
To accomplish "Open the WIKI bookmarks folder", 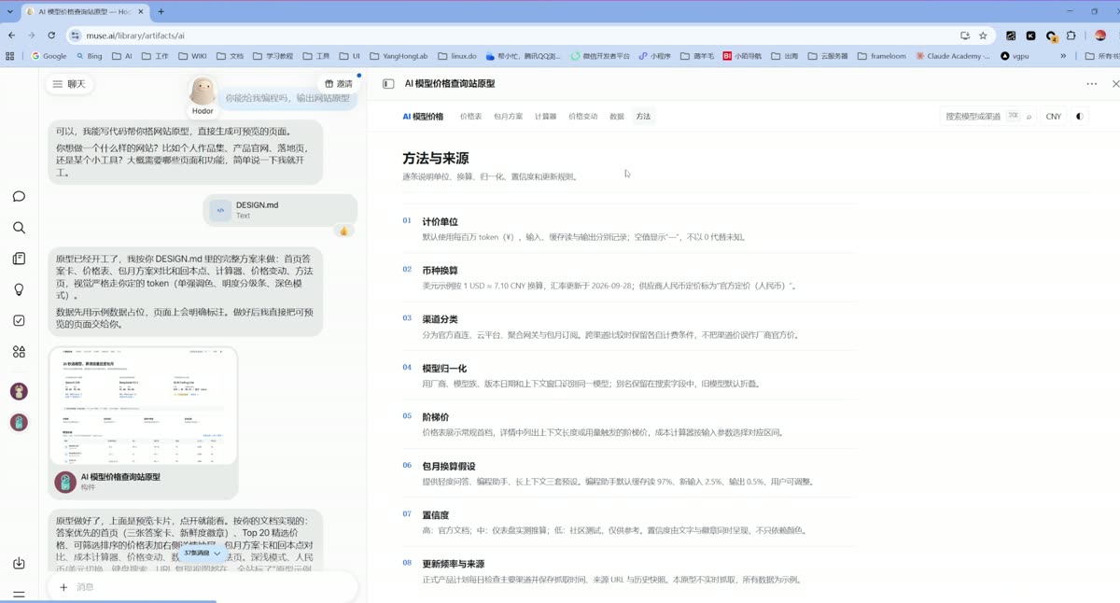I will [192, 56].
